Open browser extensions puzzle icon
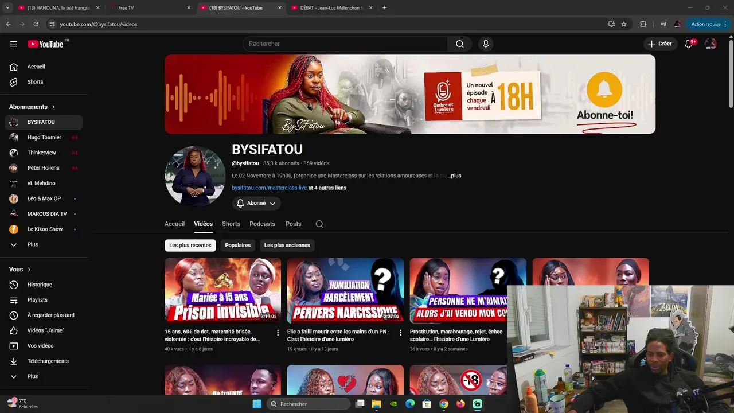Screen dimensions: 734x413 [x=643, y=24]
